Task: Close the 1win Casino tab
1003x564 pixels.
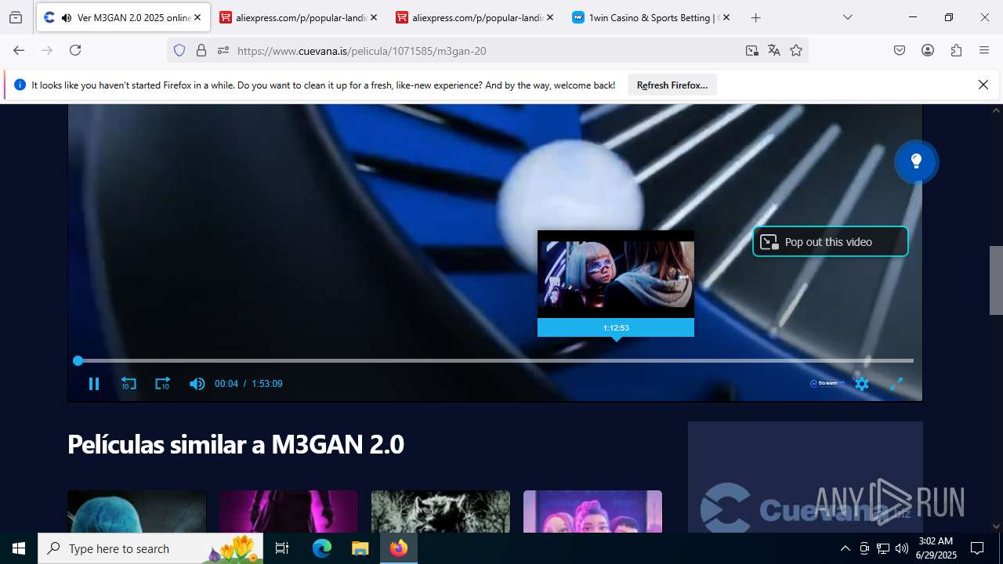Action: 726,17
